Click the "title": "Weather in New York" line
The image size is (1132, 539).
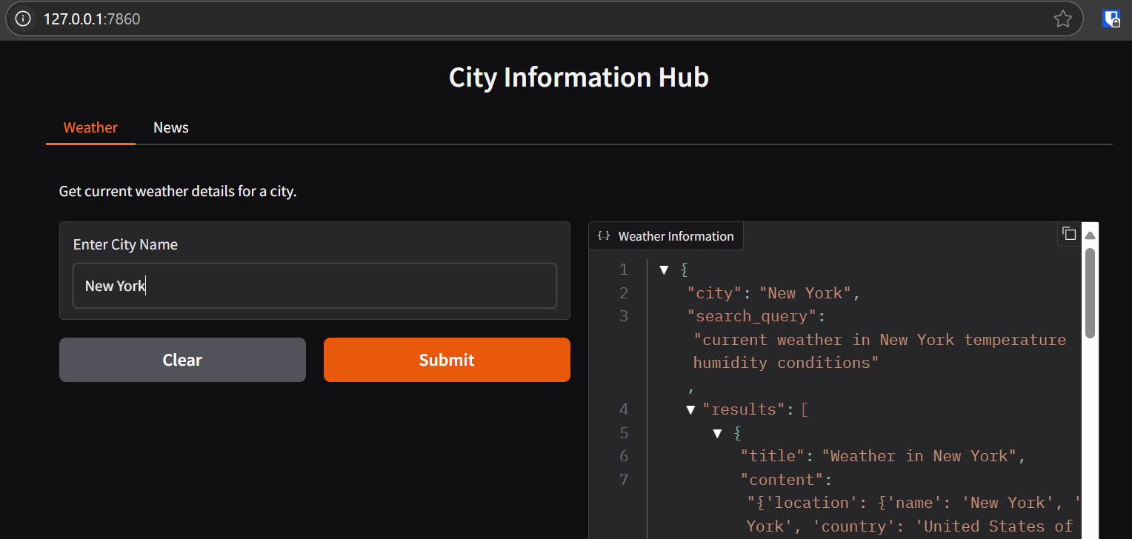(x=883, y=456)
